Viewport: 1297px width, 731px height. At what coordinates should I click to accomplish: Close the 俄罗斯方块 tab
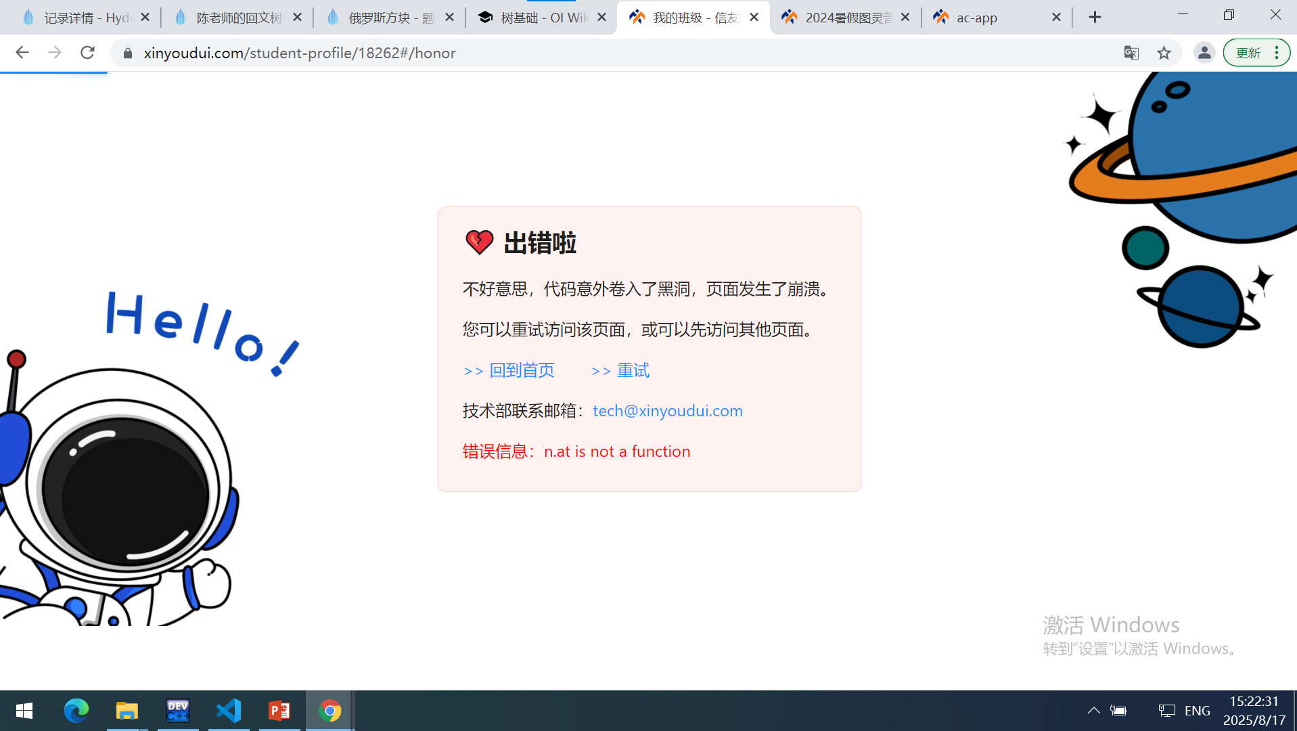point(449,18)
